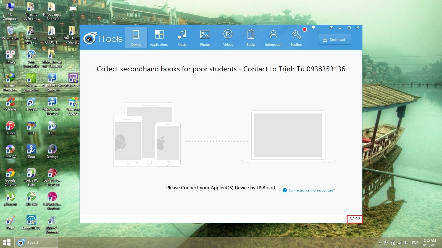Switch to the Applications tab
Viewport: 442px width, 248px height.
(159, 38)
